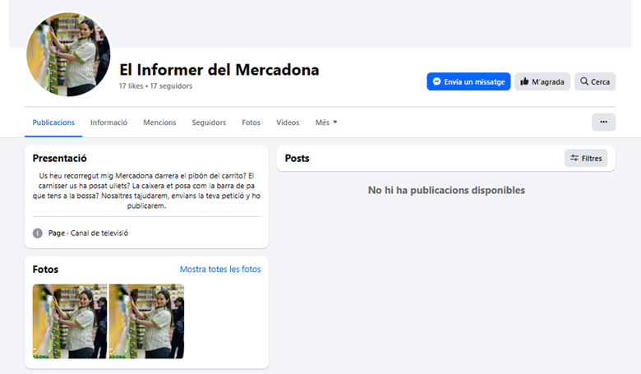Switch to the Informació tab
This screenshot has height=374, width=641.
pyautogui.click(x=108, y=122)
